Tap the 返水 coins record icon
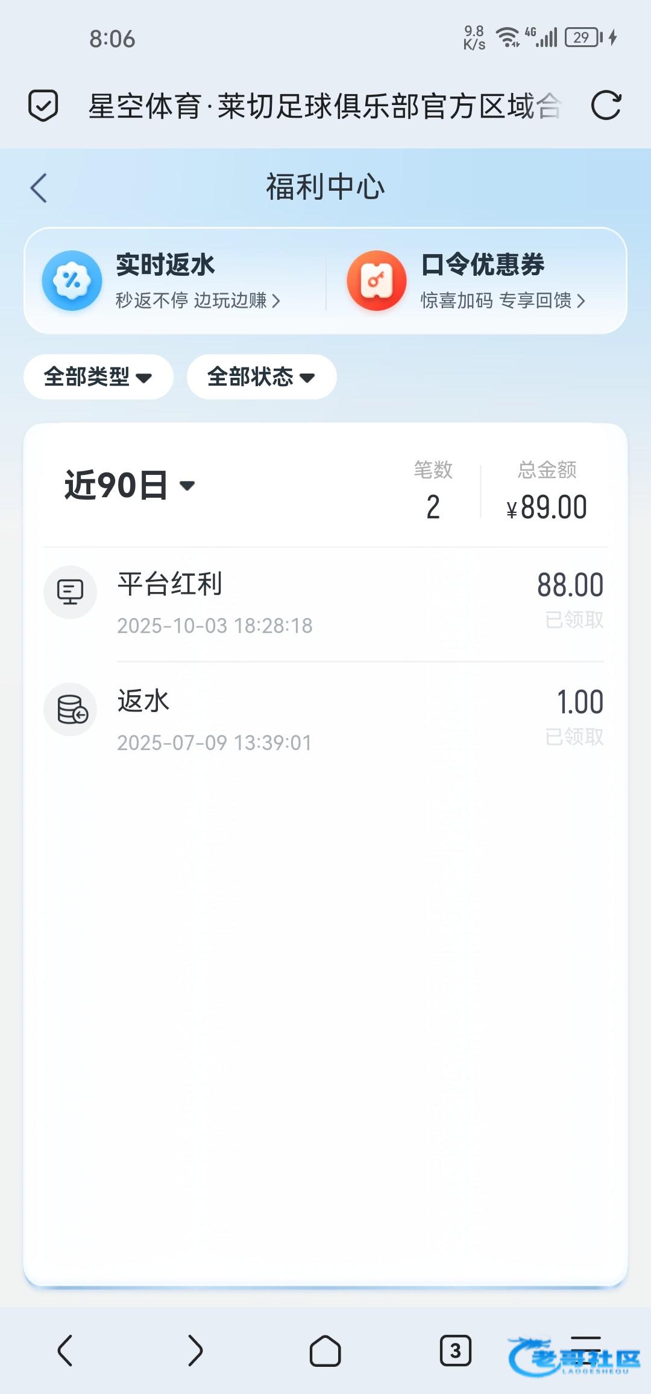Viewport: 651px width, 1394px height. tap(71, 709)
